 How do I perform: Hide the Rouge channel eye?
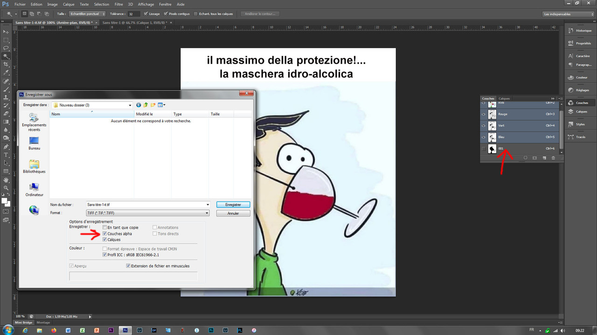click(484, 114)
